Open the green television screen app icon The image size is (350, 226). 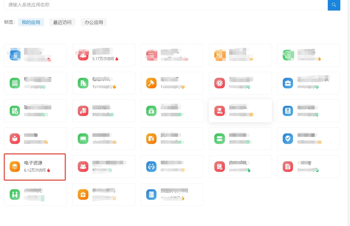(x=83, y=139)
